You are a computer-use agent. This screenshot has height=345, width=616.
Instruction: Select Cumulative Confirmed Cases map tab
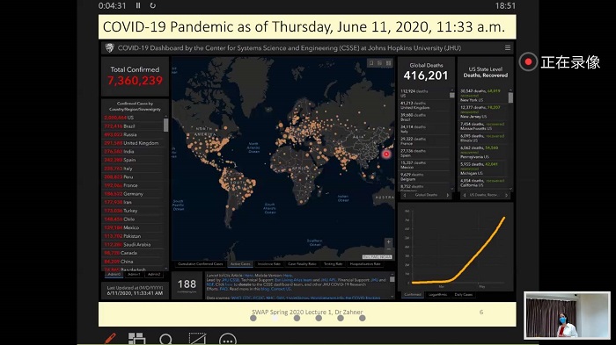(x=201, y=264)
